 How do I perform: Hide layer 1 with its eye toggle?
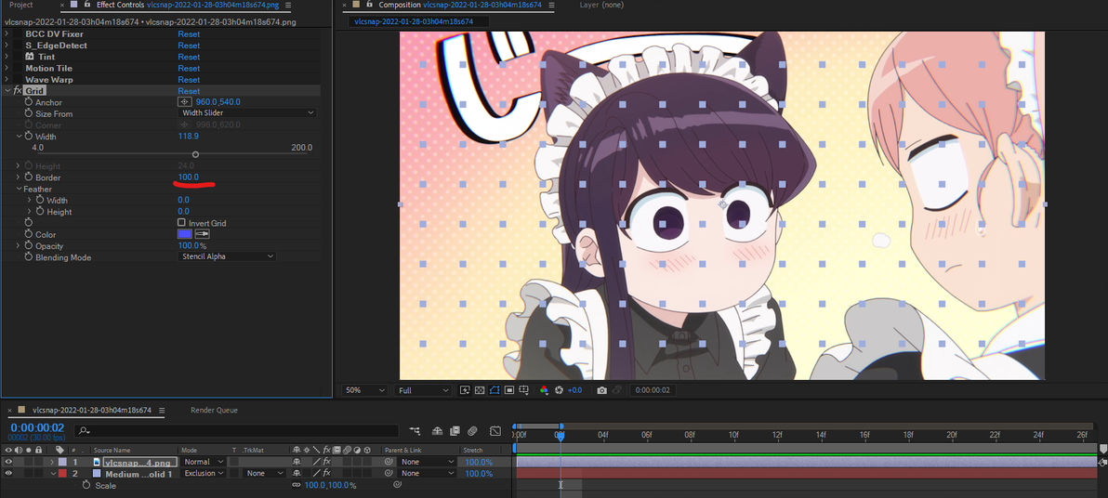pyautogui.click(x=9, y=461)
